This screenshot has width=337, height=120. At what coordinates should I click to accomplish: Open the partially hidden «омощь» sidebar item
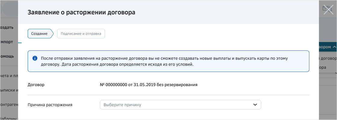point(7,56)
